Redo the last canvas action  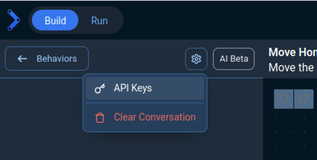(x=304, y=99)
